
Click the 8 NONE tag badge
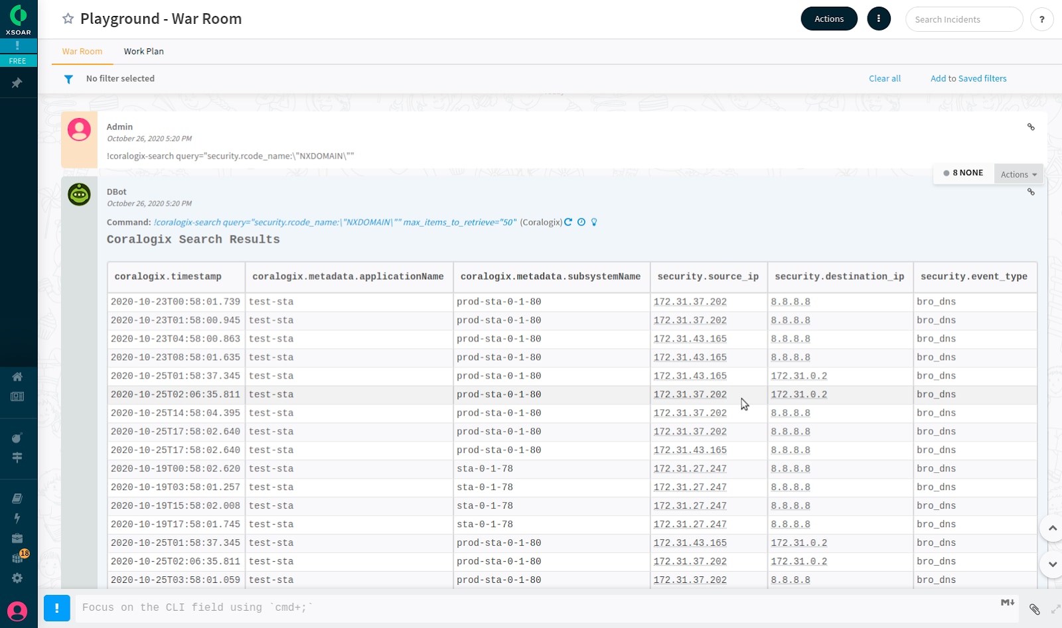click(964, 172)
